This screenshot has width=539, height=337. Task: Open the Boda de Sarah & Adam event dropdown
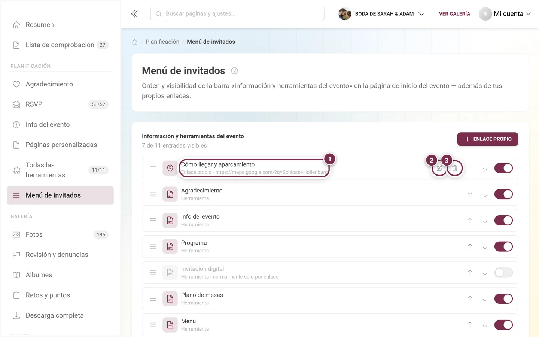(x=382, y=14)
